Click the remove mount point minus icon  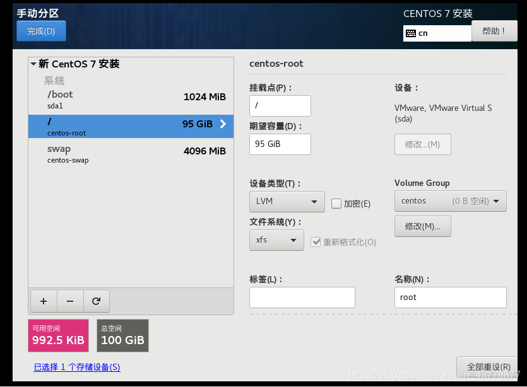(70, 301)
